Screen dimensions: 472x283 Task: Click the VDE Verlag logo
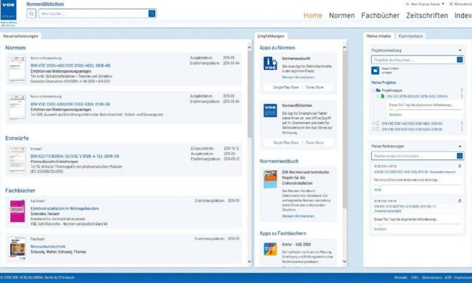(8, 10)
